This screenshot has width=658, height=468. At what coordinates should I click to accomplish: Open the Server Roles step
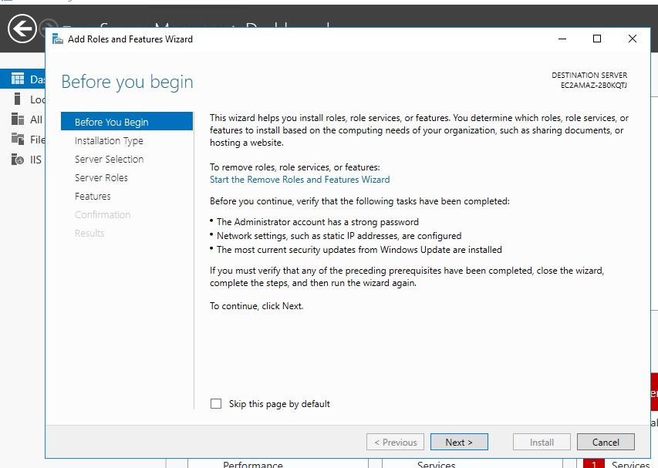(101, 178)
